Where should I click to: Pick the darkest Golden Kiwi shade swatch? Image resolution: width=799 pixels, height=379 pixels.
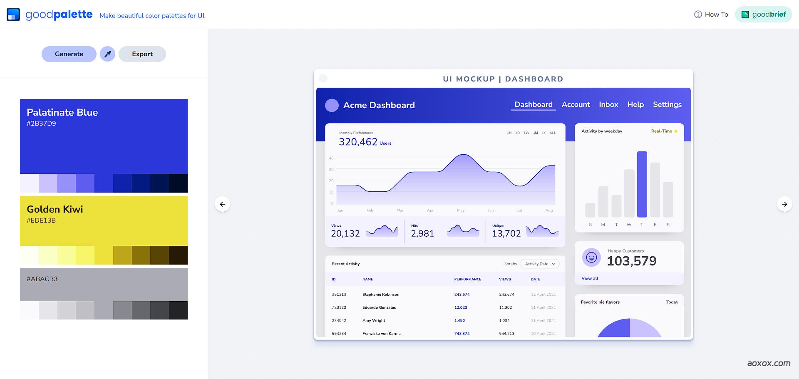pos(178,255)
